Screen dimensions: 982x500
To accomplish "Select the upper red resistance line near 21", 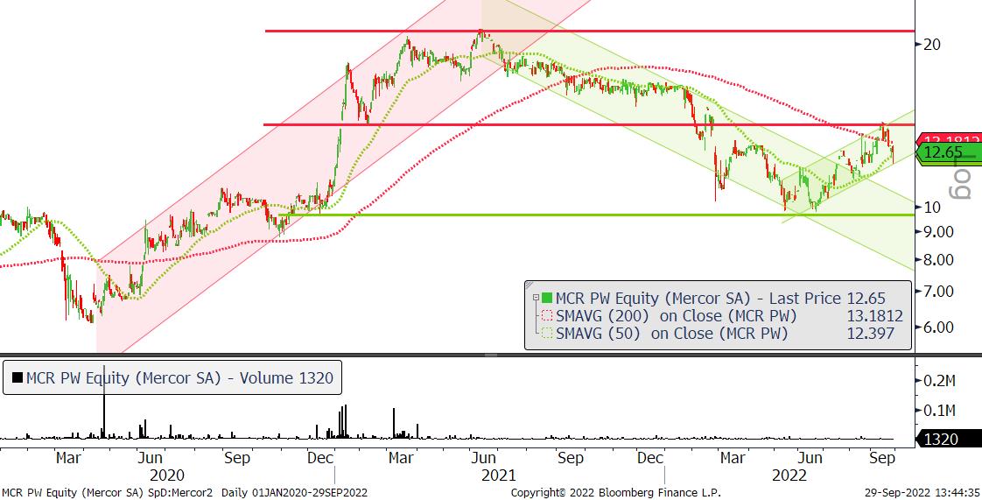I will click(x=589, y=31).
